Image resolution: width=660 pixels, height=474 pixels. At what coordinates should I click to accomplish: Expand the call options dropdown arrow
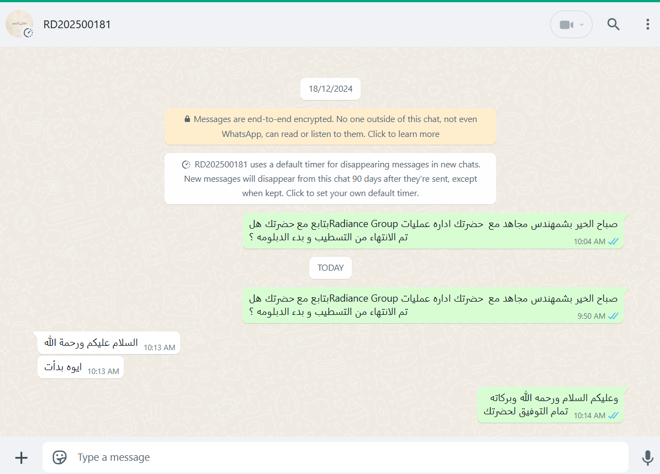[582, 25]
